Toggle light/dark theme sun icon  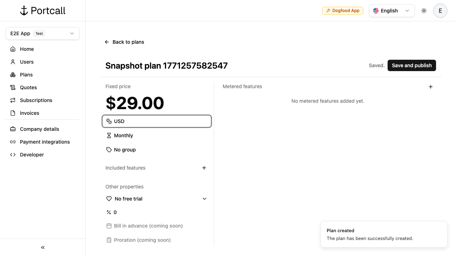(424, 11)
